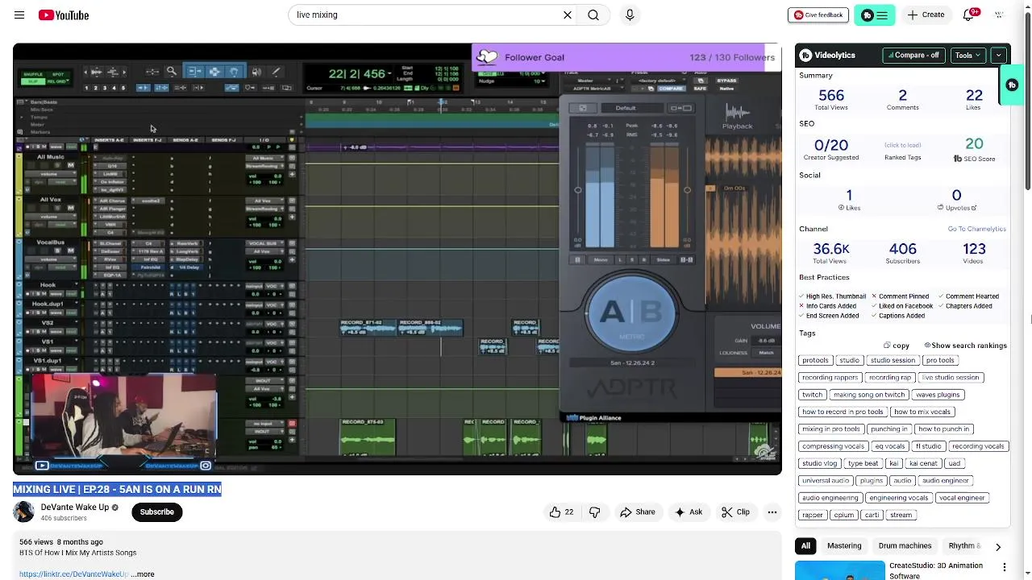Open options for the CreateStudio suggested video
The image size is (1032, 580).
(1005, 568)
